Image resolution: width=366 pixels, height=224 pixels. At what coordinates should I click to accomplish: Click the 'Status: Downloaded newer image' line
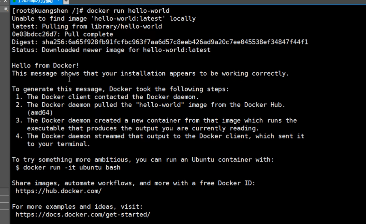tap(111, 50)
